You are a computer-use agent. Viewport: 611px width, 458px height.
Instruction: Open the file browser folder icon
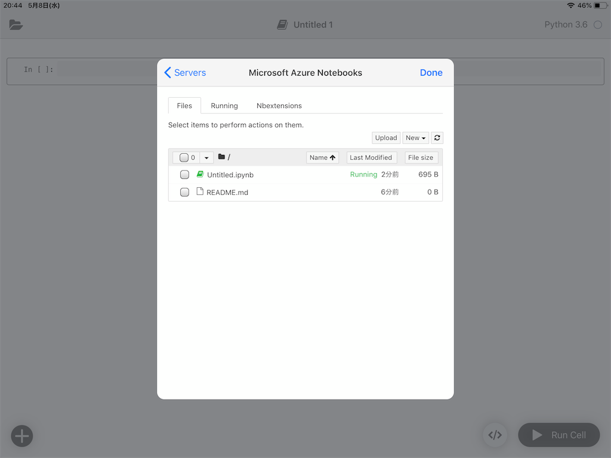pos(16,25)
